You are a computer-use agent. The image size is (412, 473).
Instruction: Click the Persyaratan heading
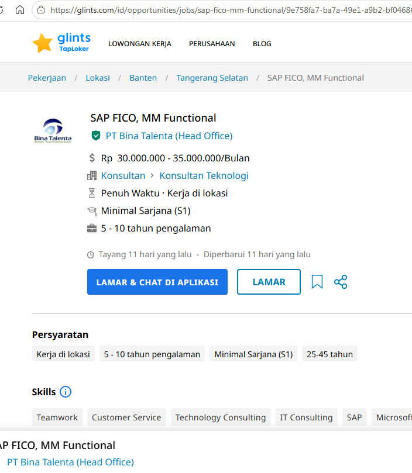click(60, 334)
